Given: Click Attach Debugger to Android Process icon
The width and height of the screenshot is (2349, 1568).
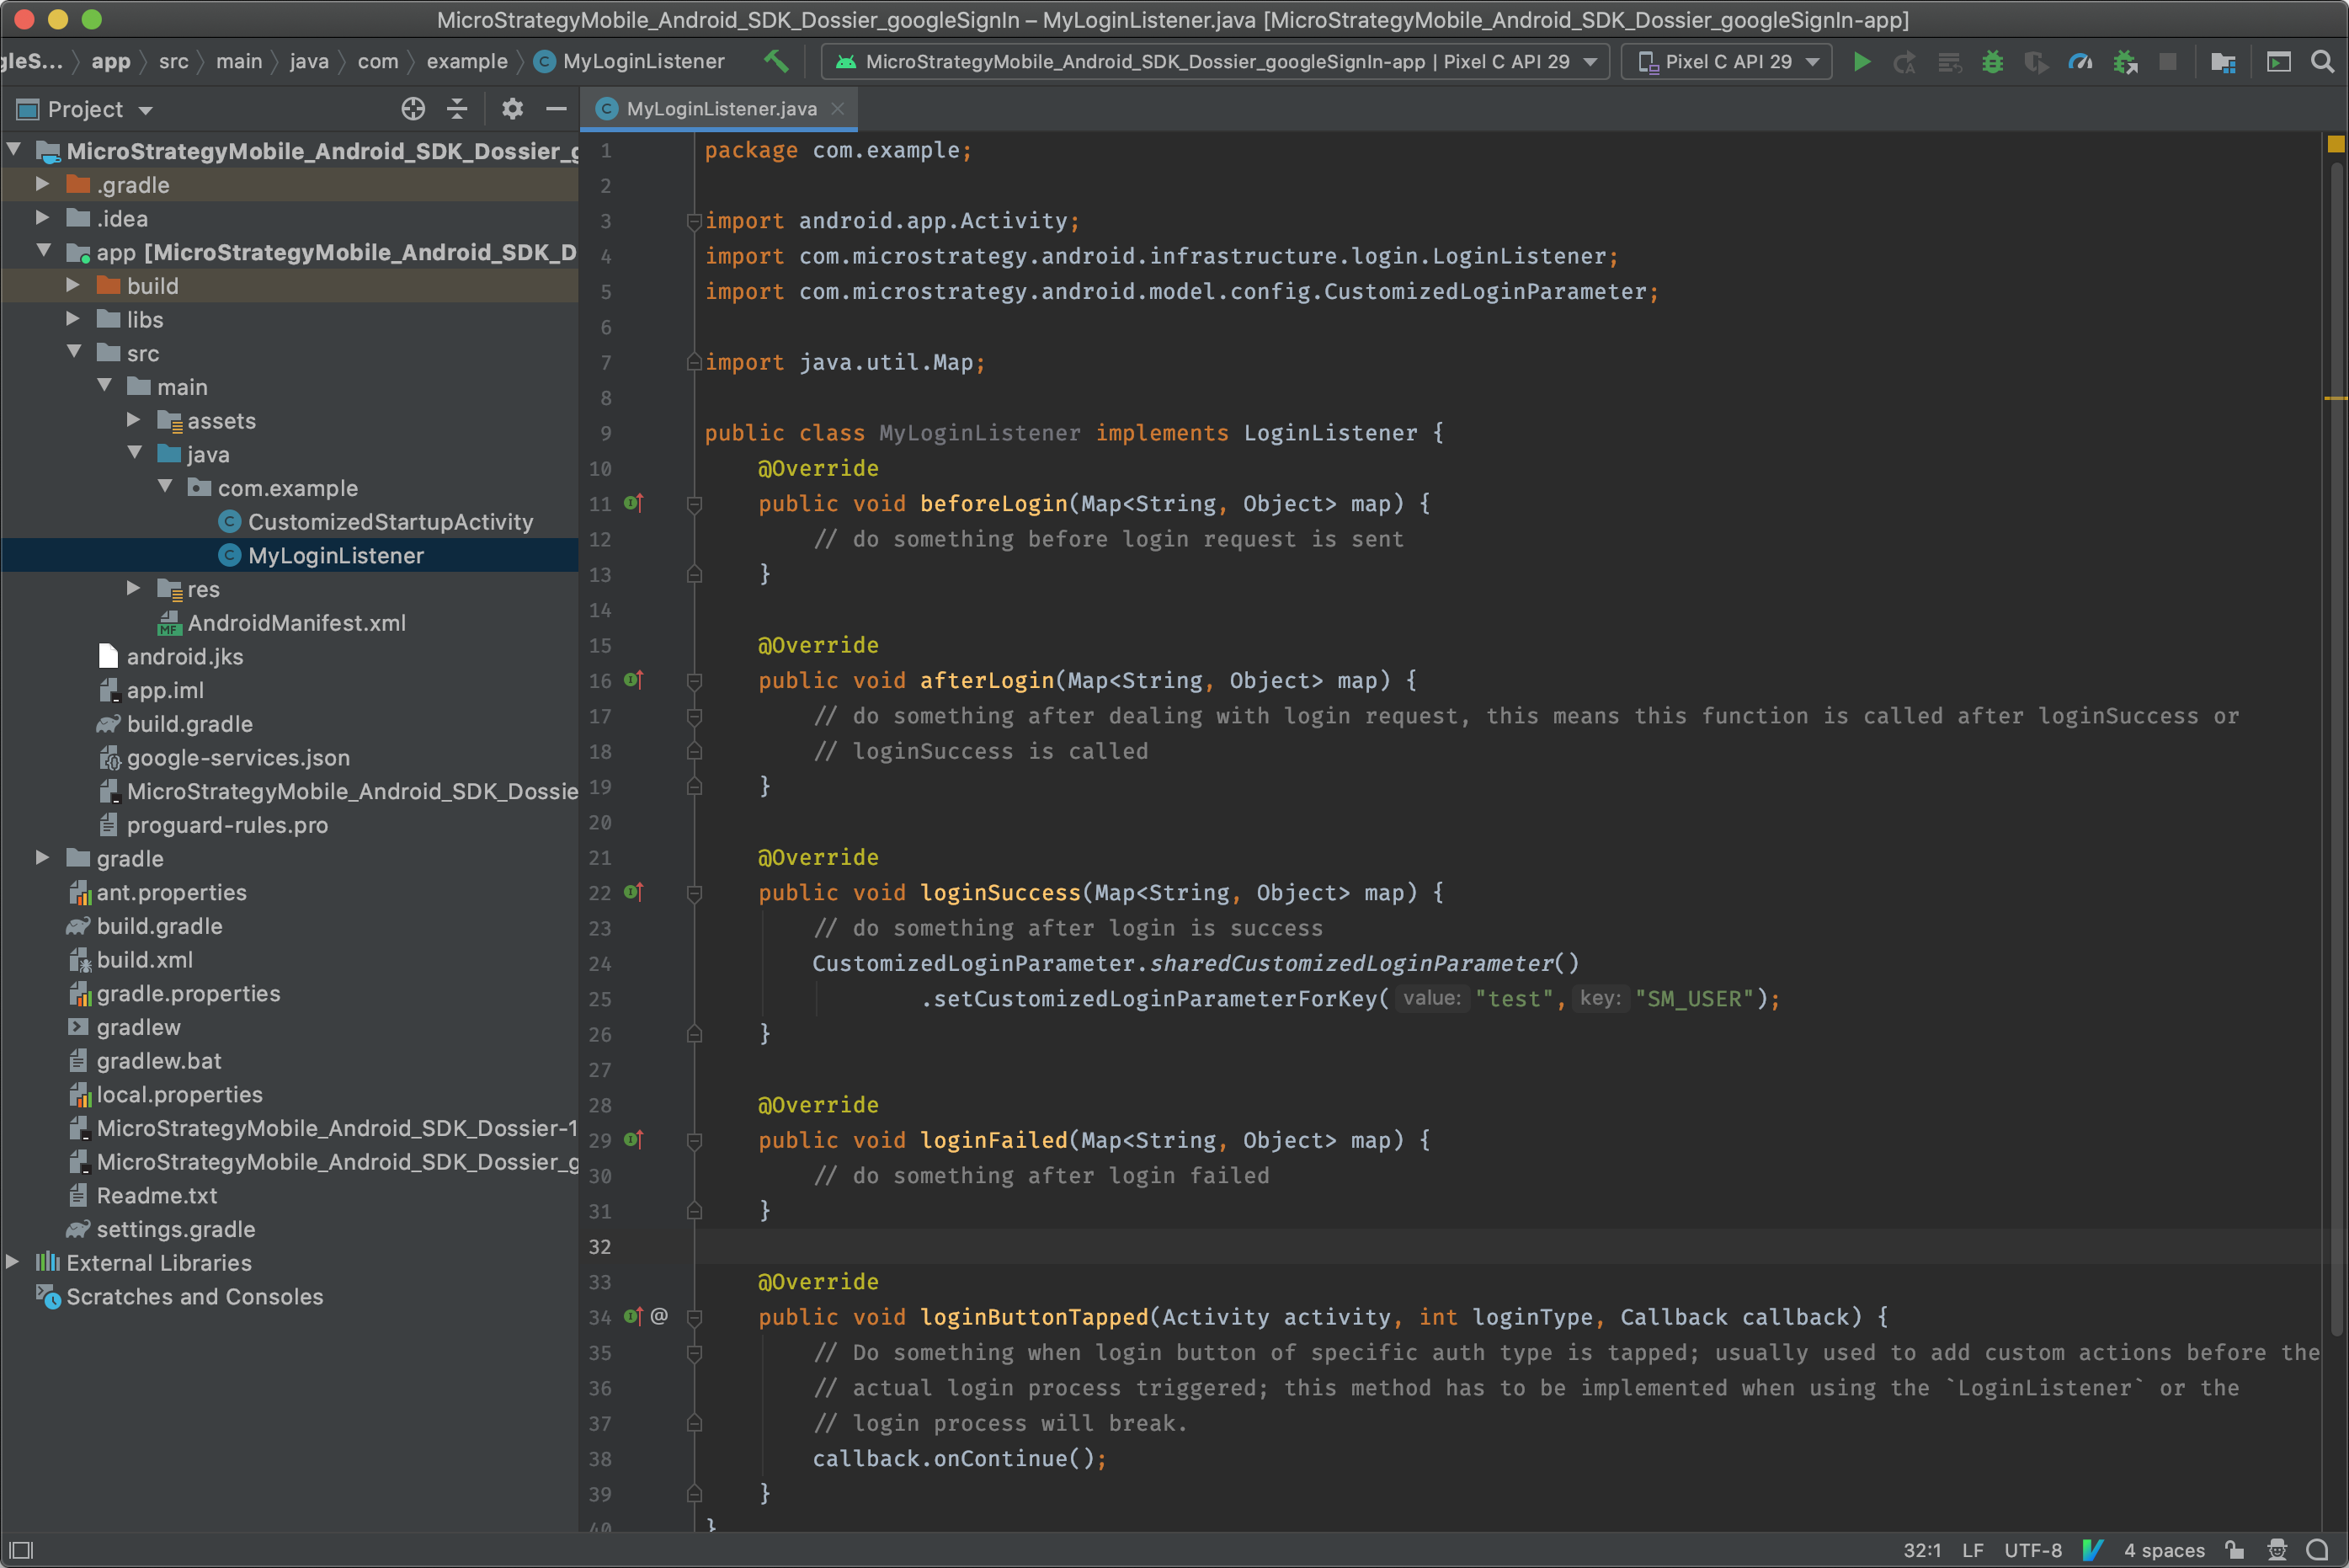Looking at the screenshot, I should click(x=2125, y=62).
